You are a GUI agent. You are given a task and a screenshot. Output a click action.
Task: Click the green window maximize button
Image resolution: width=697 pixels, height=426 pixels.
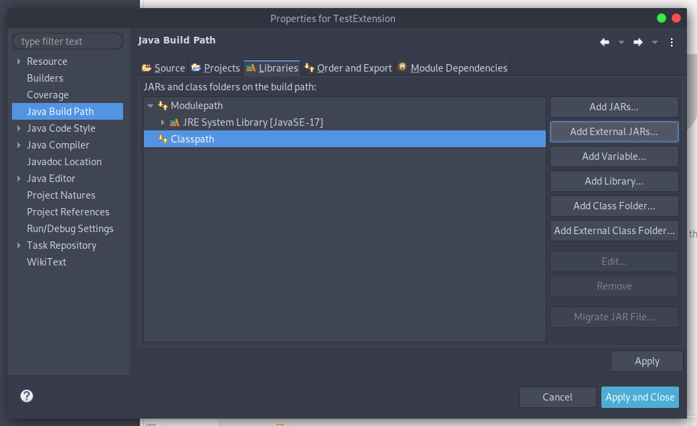pyautogui.click(x=662, y=18)
